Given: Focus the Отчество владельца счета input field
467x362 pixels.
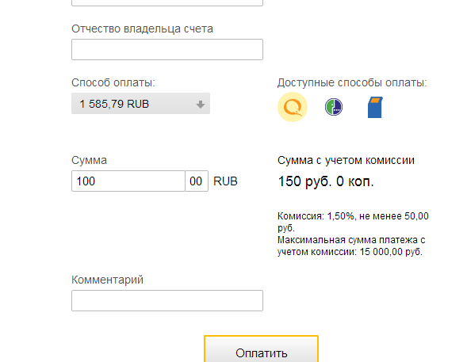Looking at the screenshot, I should click(x=167, y=49).
